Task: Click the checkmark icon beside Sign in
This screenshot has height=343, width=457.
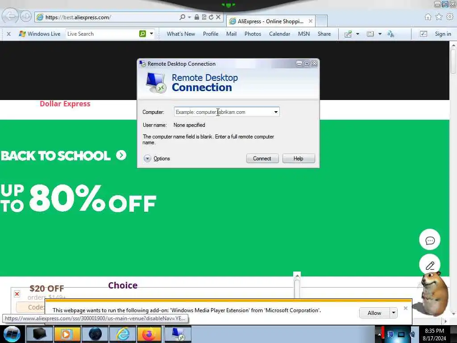Action: coord(424,34)
